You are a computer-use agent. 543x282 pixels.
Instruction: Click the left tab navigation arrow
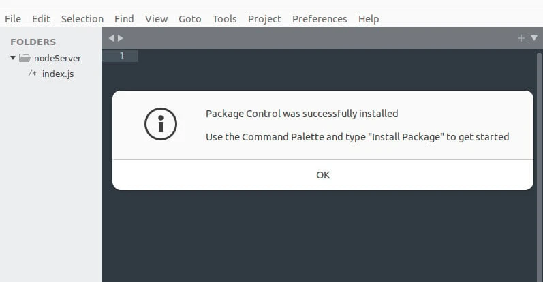click(111, 38)
